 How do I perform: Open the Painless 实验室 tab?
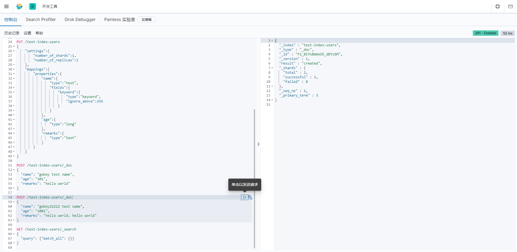tap(120, 20)
